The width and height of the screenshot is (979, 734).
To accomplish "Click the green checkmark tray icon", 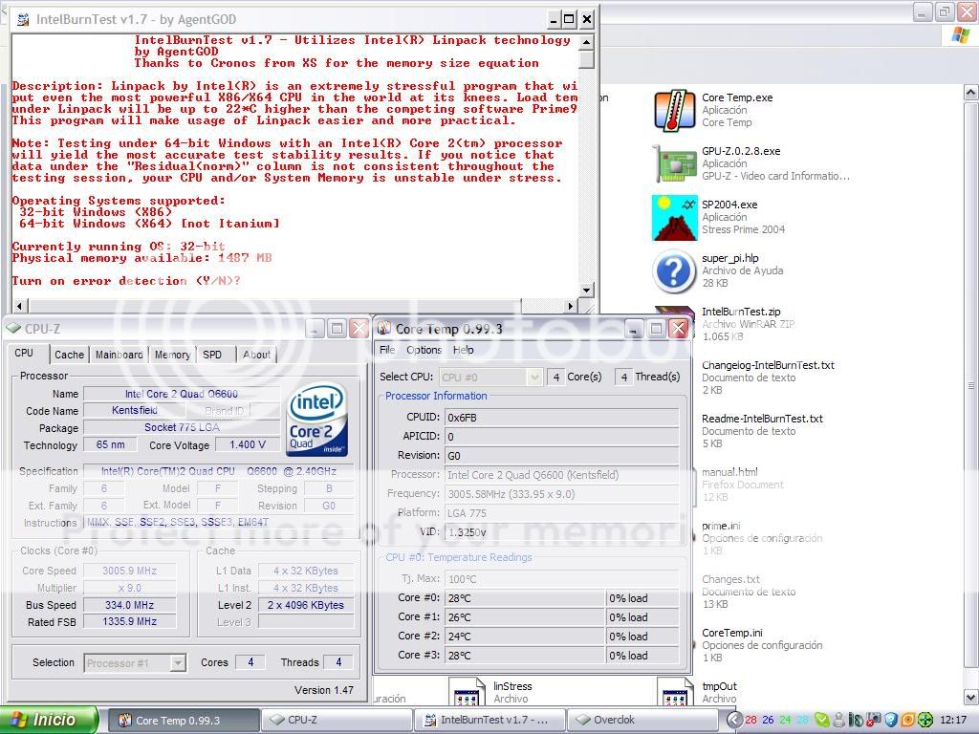I will pos(822,720).
